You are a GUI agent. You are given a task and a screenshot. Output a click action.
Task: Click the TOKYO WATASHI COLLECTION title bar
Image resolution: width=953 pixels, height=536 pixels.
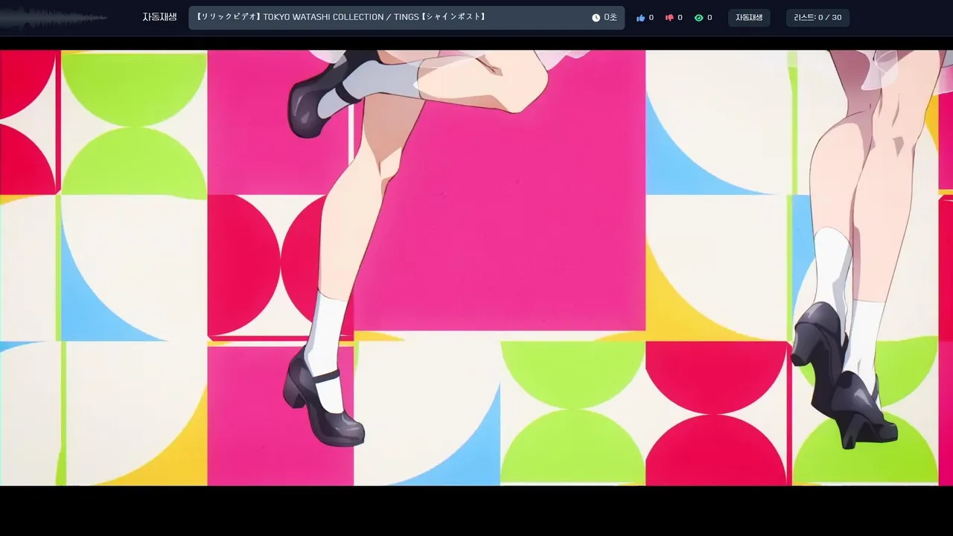coord(407,18)
